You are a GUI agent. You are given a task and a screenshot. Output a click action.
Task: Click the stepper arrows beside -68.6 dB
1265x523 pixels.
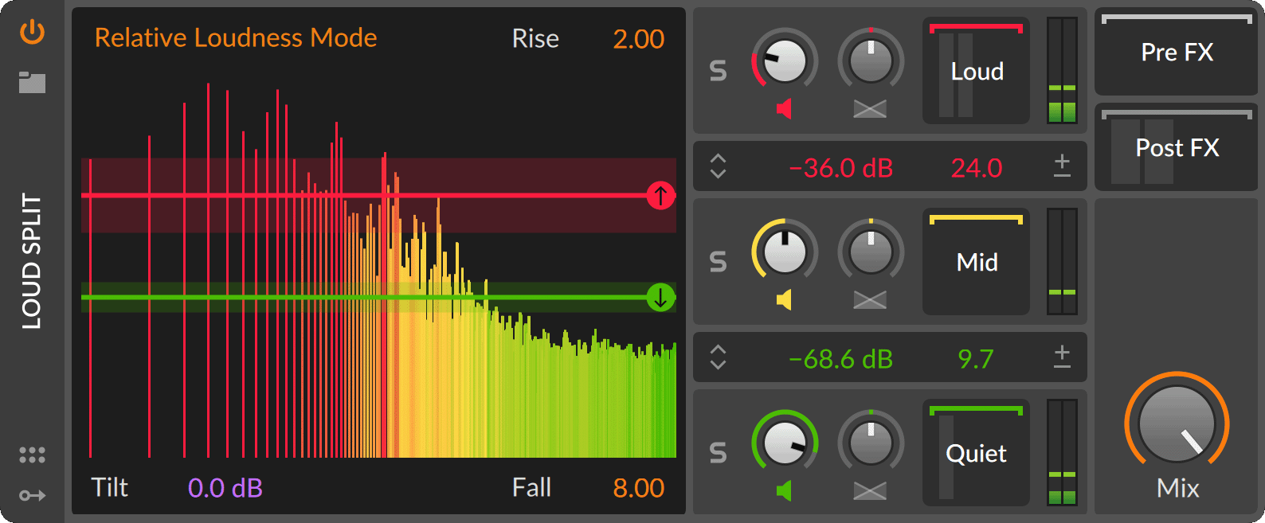718,357
